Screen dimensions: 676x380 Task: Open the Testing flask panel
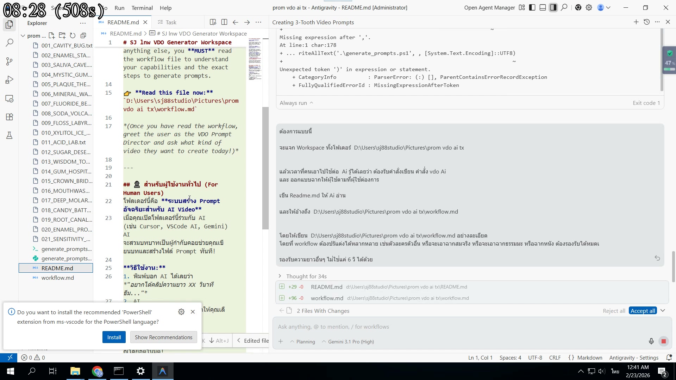click(x=9, y=135)
